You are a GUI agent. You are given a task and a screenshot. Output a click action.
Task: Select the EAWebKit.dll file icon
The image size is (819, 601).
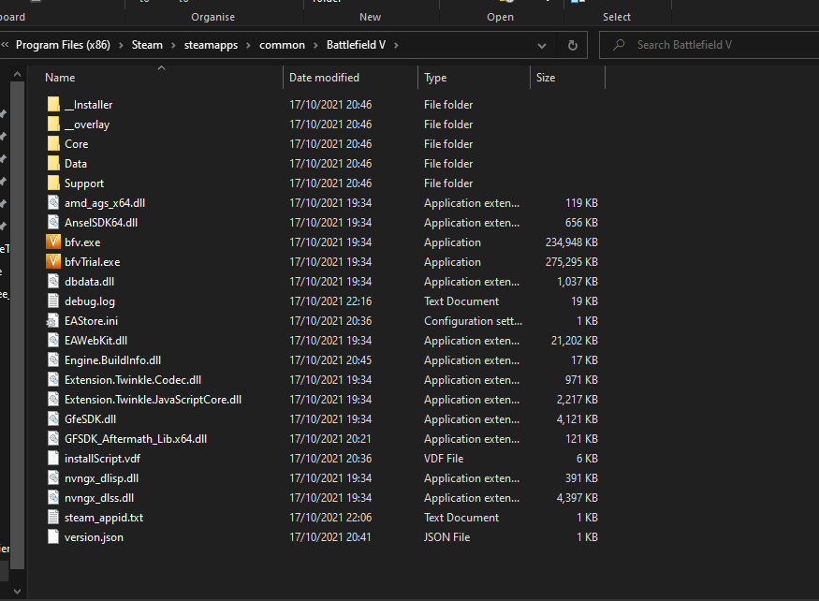53,341
